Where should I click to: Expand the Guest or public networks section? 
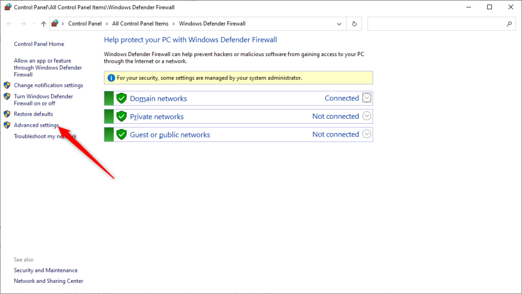click(x=367, y=134)
